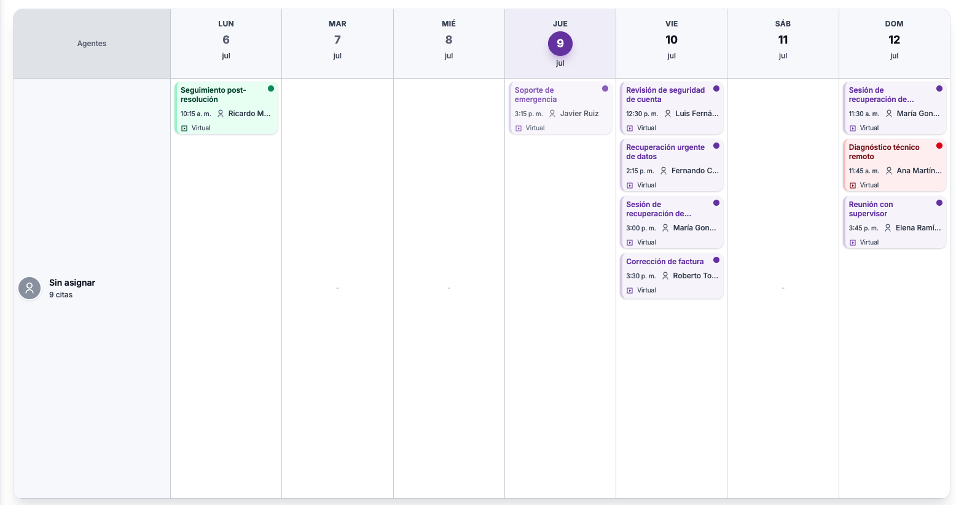956x505 pixels.
Task: Open the Seguimiento post-resolución appointment title
Action: pyautogui.click(x=213, y=95)
